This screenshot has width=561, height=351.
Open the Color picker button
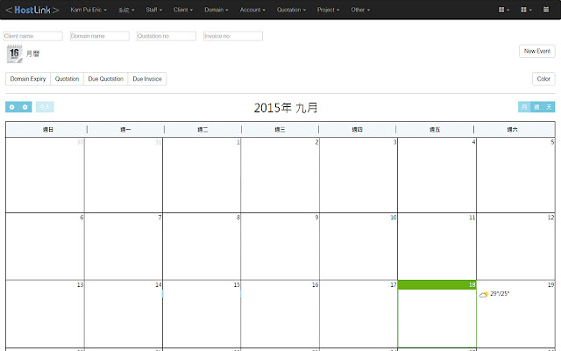point(543,79)
